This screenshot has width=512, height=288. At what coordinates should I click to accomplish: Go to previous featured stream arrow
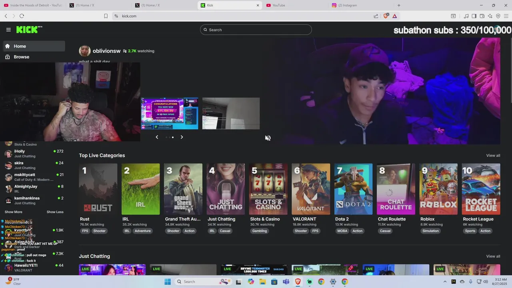point(157,137)
